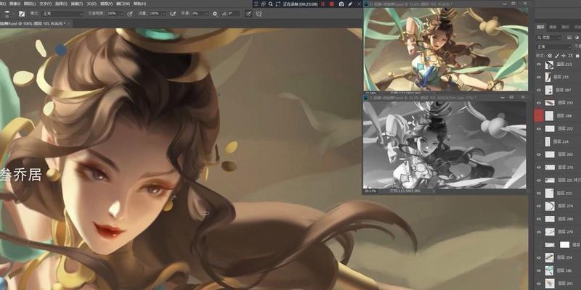The height and width of the screenshot is (290, 581).
Task: Open smoothing options gear icon
Action: point(215,14)
